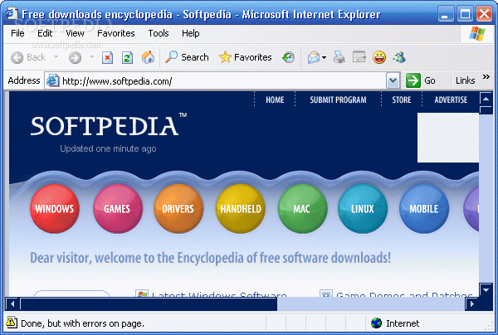Open the ADVERTISE link
The image size is (498, 335).
pos(451,100)
